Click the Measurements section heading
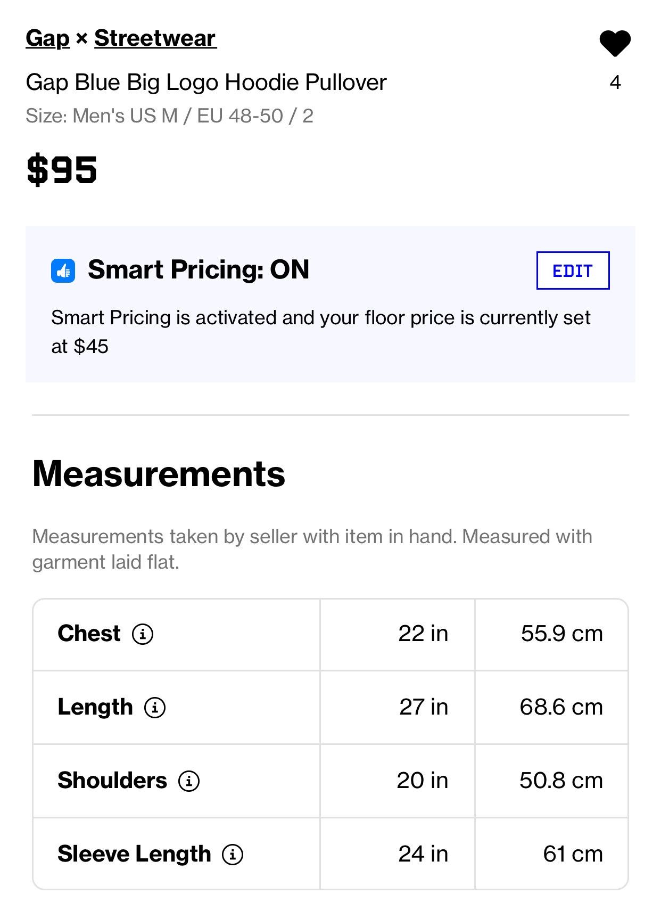The width and height of the screenshot is (661, 902). pos(159,474)
